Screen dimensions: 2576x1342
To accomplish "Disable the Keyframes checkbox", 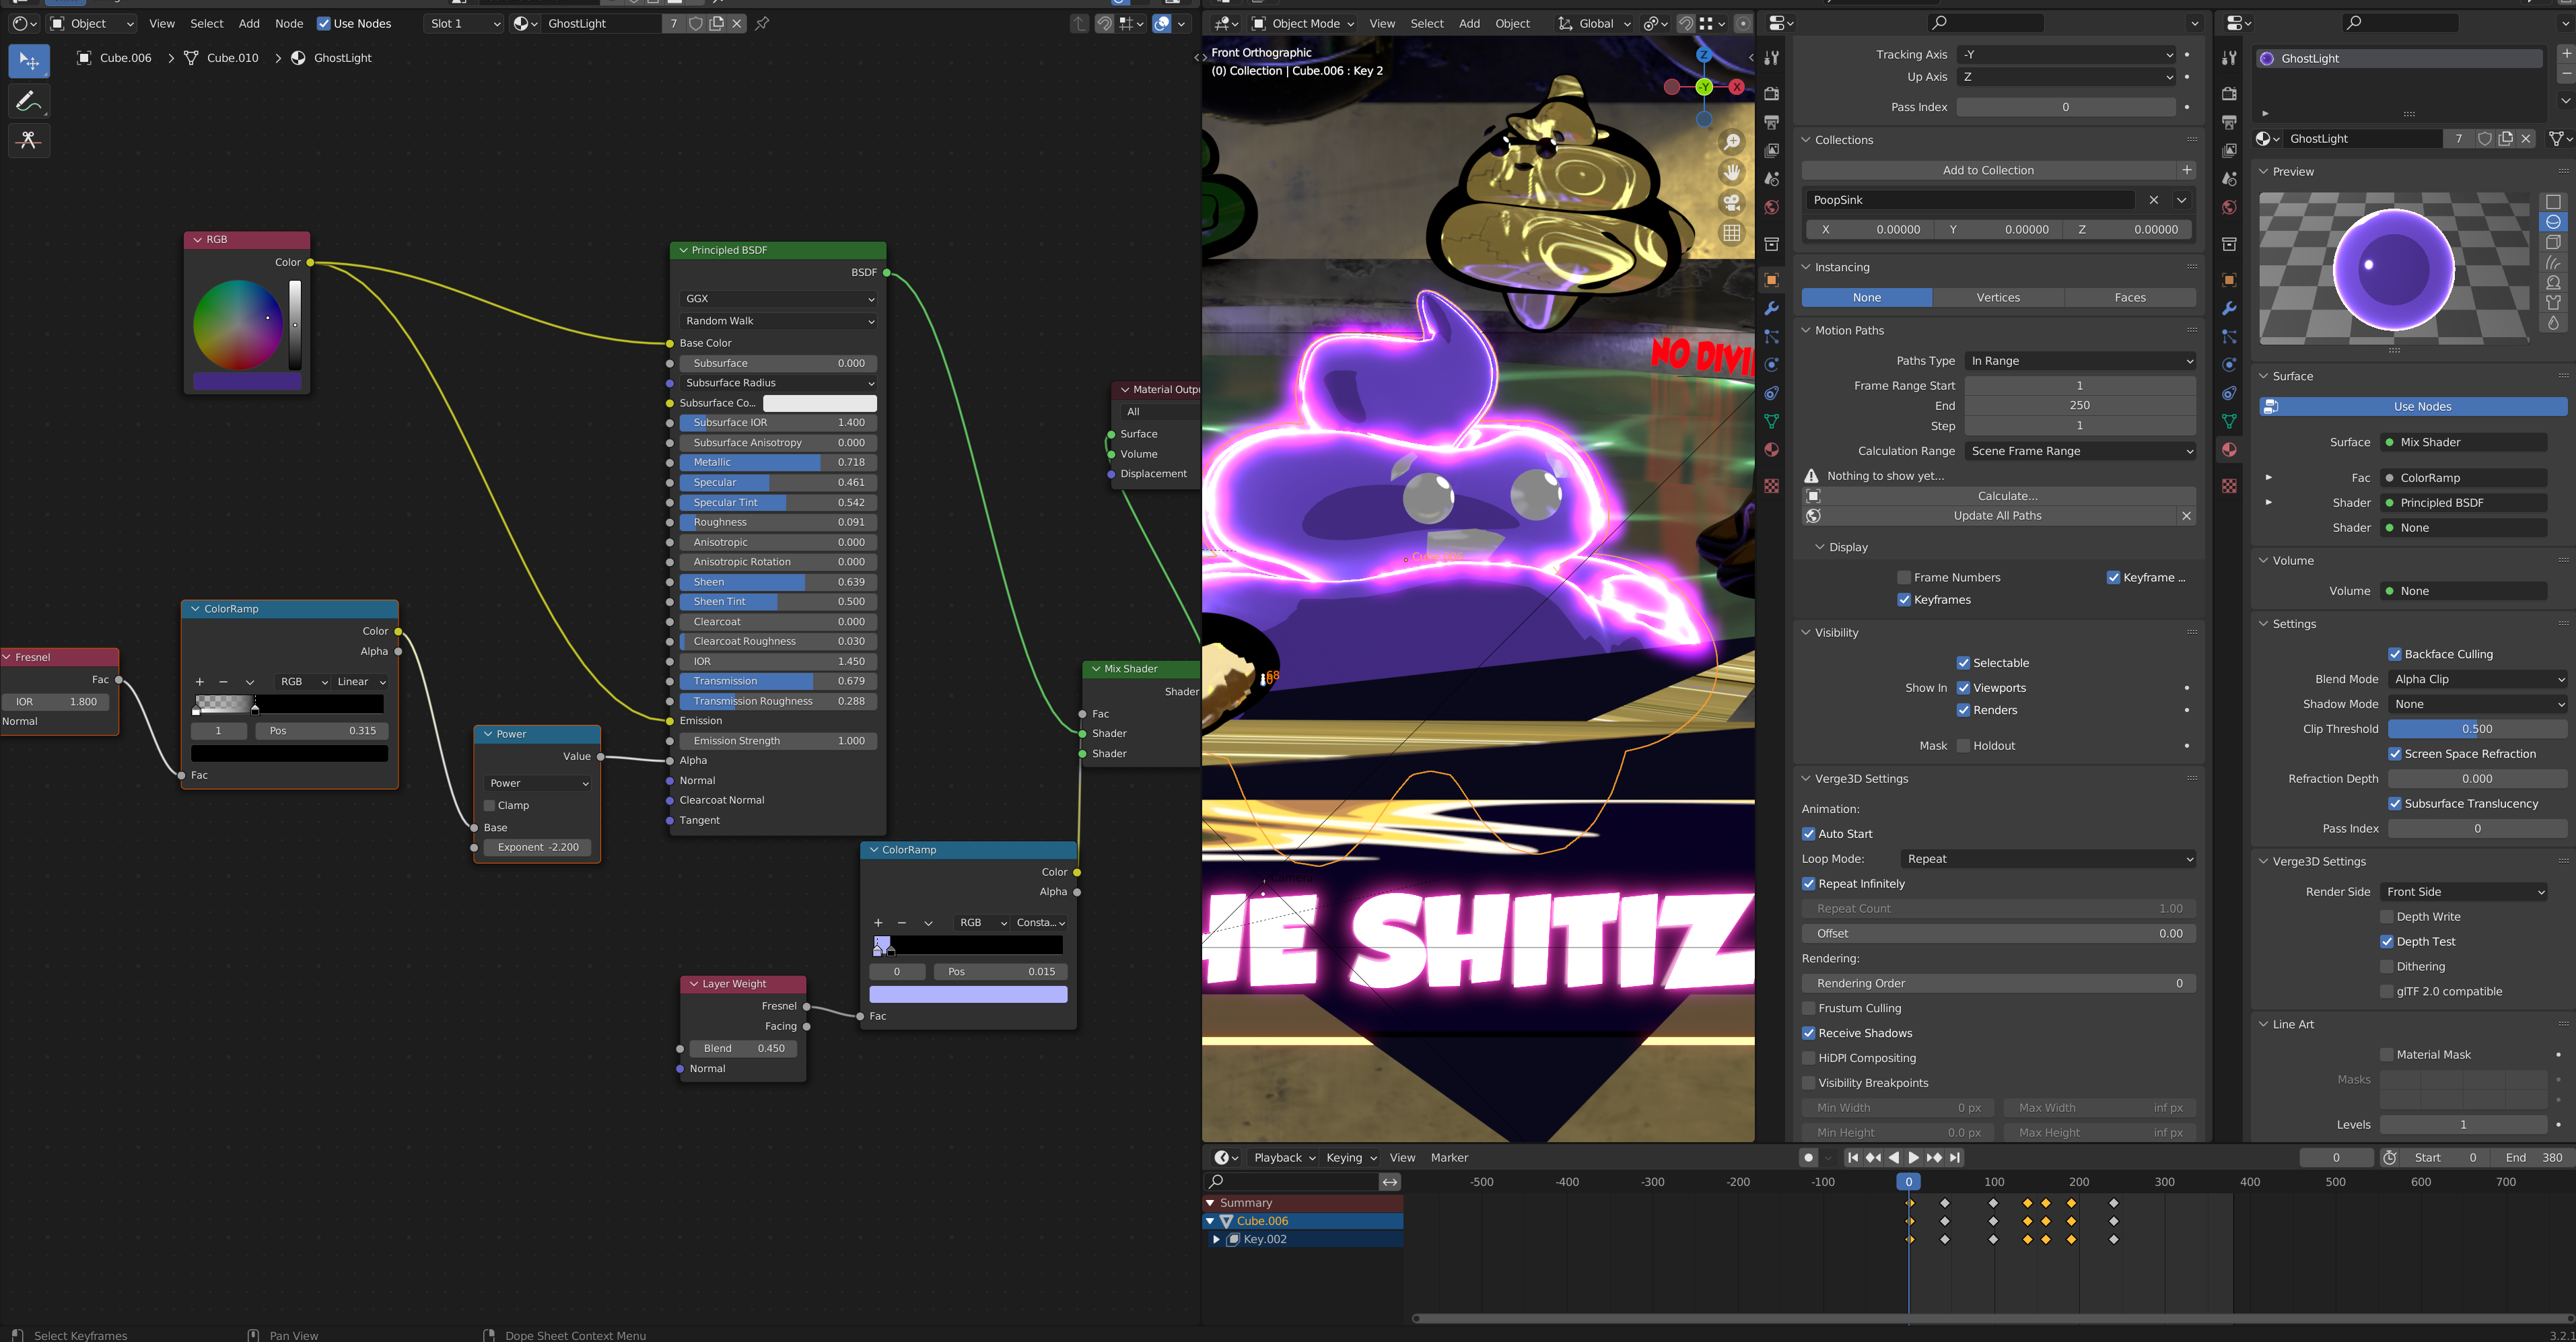I will pos(1904,599).
